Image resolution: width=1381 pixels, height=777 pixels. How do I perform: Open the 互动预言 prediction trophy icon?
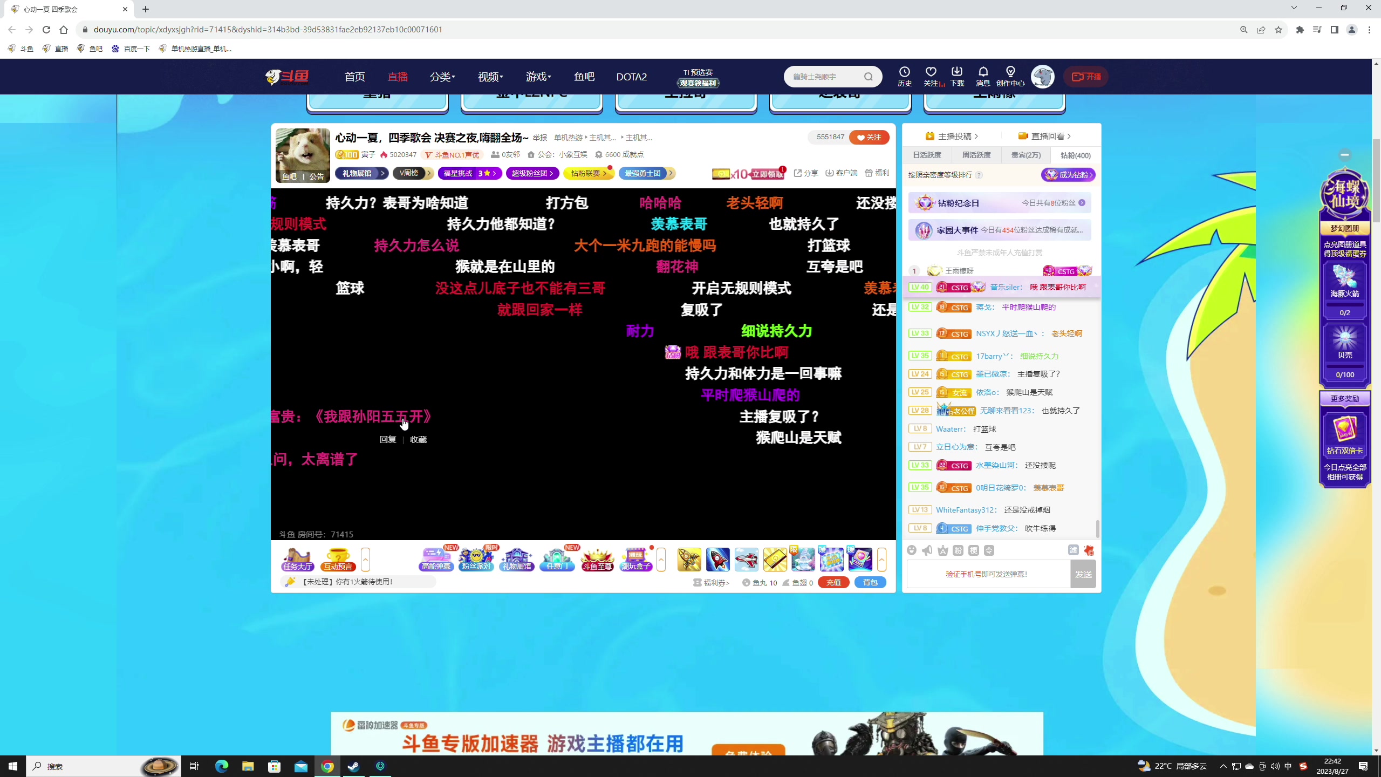pyautogui.click(x=338, y=560)
